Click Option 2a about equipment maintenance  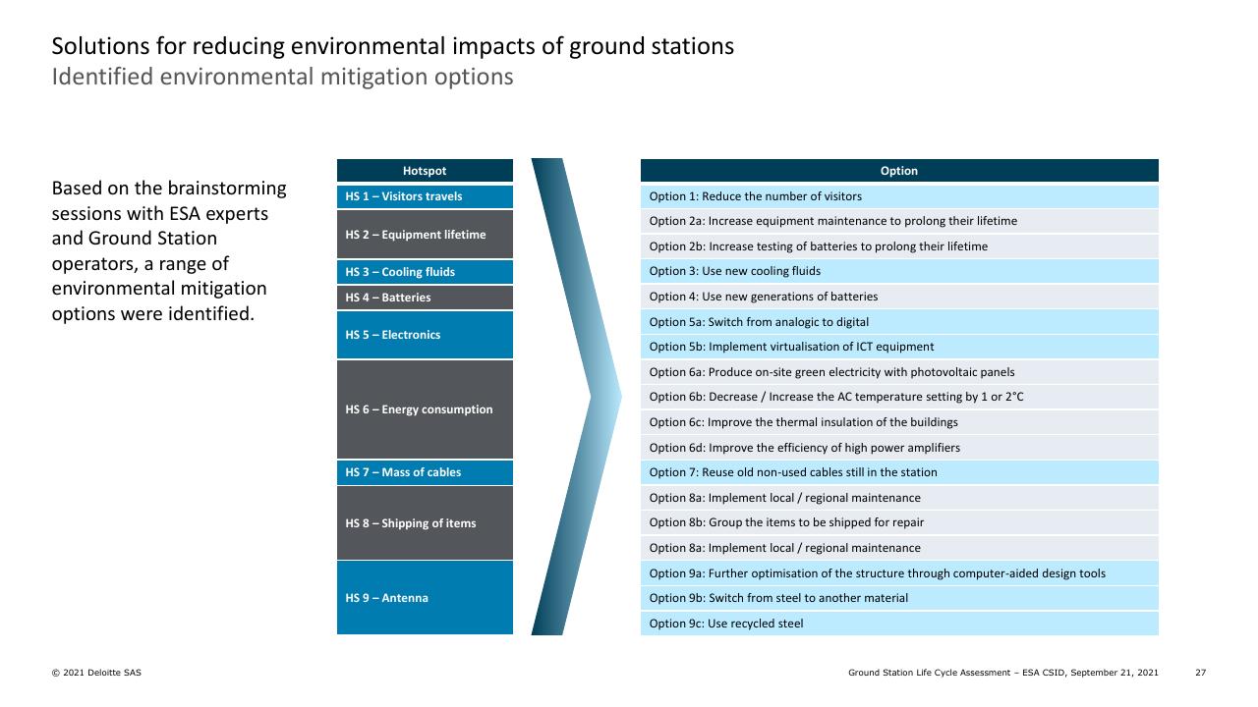pyautogui.click(x=899, y=222)
